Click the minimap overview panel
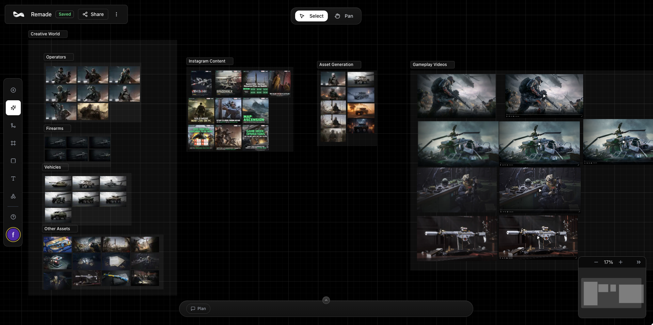653x325 pixels. [x=612, y=293]
